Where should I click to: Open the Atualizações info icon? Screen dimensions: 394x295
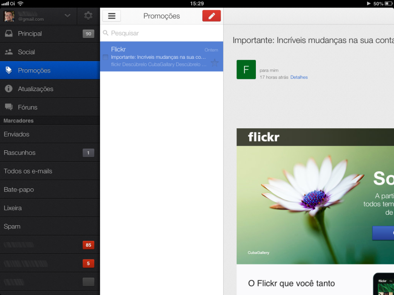pos(9,89)
